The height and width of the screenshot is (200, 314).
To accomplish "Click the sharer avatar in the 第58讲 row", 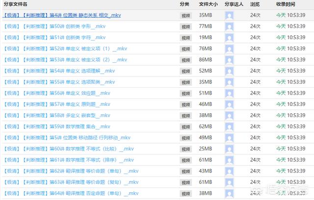I will coord(229,116).
